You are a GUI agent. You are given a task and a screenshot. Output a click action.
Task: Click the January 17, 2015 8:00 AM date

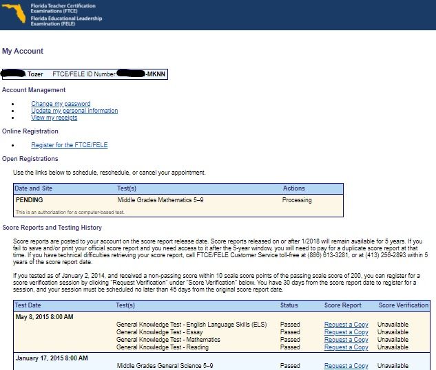coord(52,358)
